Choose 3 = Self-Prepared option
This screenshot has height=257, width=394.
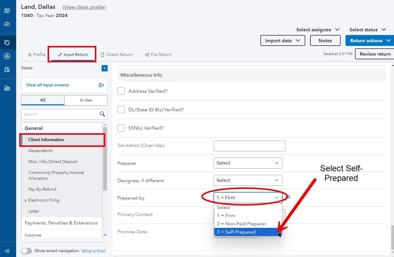tap(248, 232)
